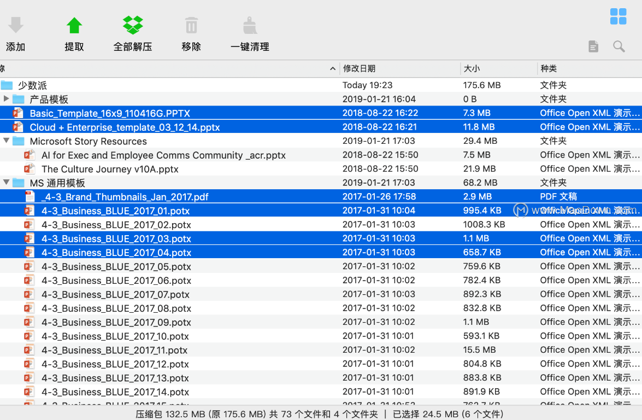Screen dimensions: 642x420
Task: Click the AI for Exec pptx file icon
Action: click(x=29, y=155)
